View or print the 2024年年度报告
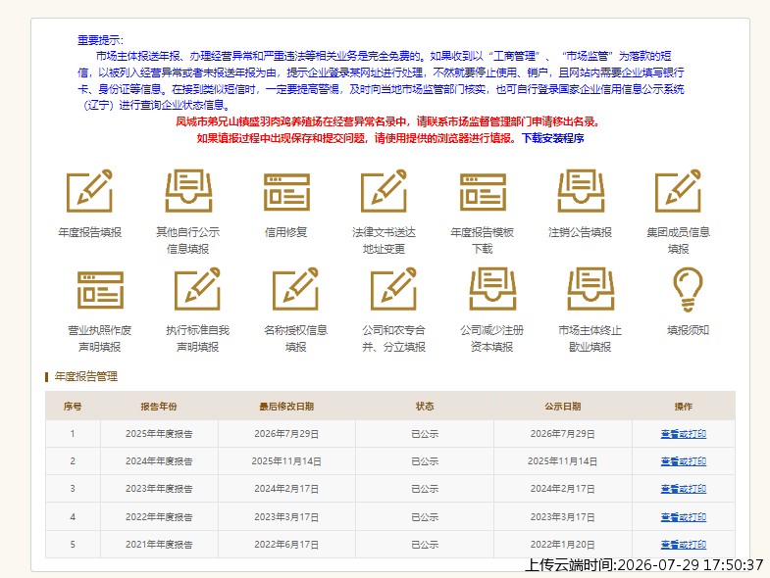Screen dimensions: 770x578 (683, 461)
